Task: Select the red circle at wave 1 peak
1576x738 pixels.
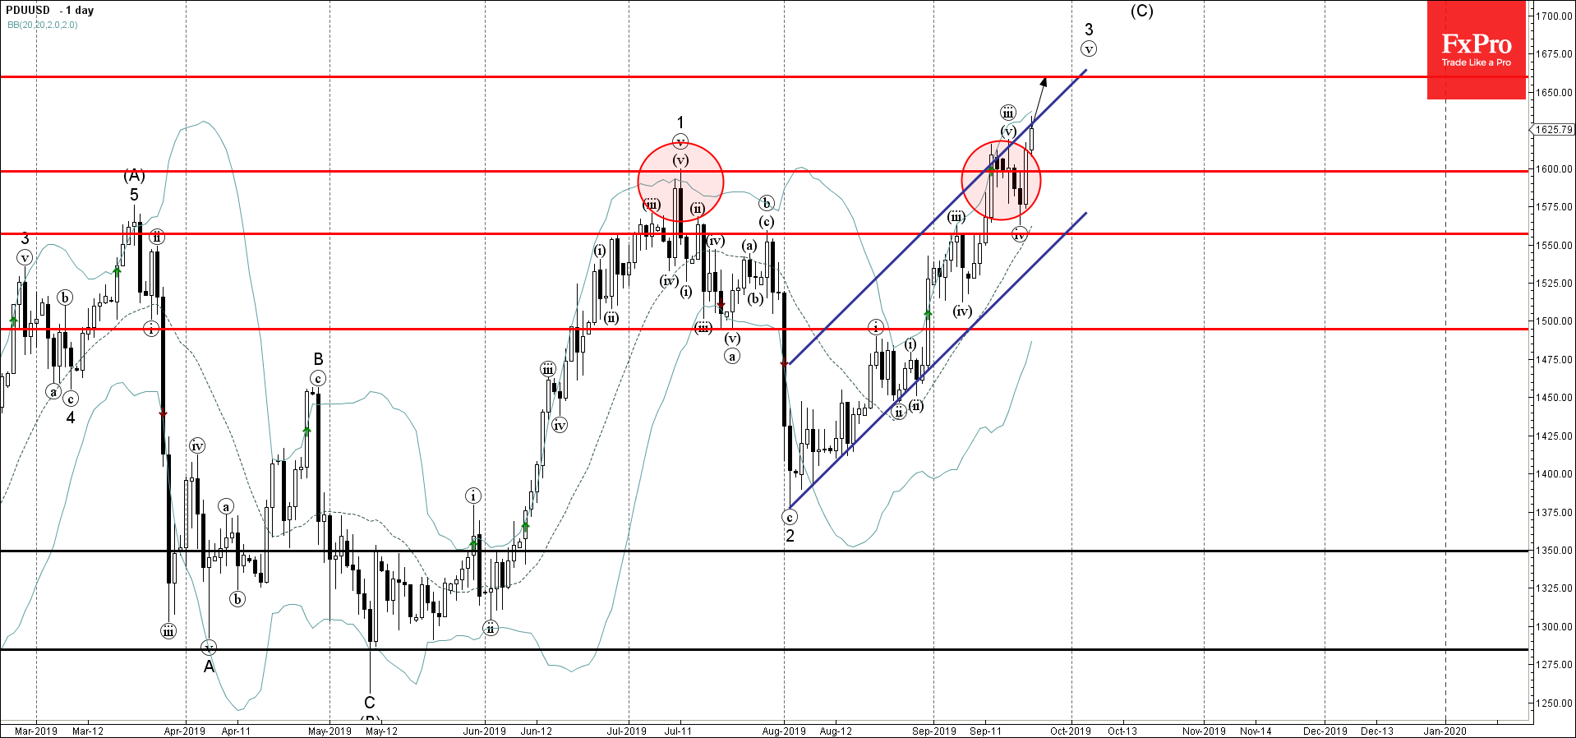Action: click(x=680, y=182)
